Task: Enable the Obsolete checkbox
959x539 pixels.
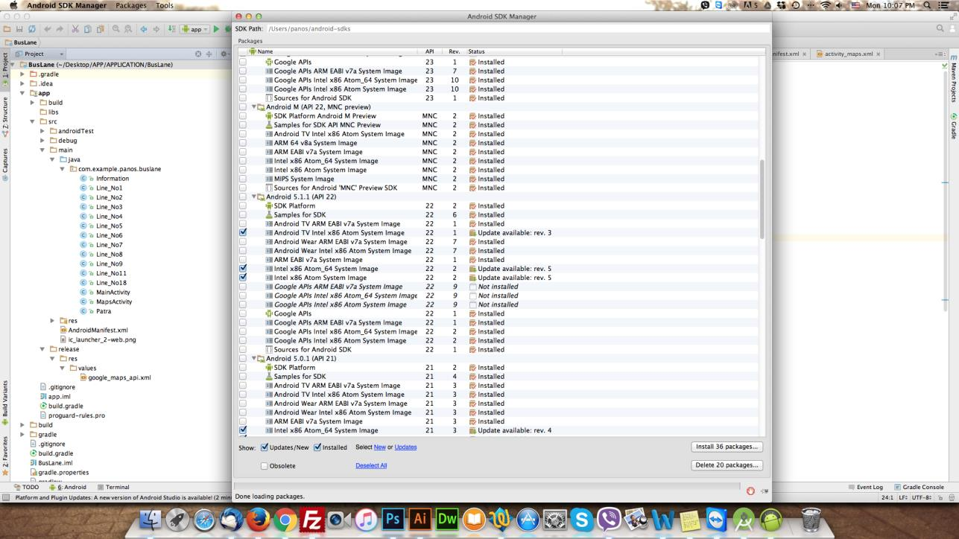Action: [x=265, y=466]
